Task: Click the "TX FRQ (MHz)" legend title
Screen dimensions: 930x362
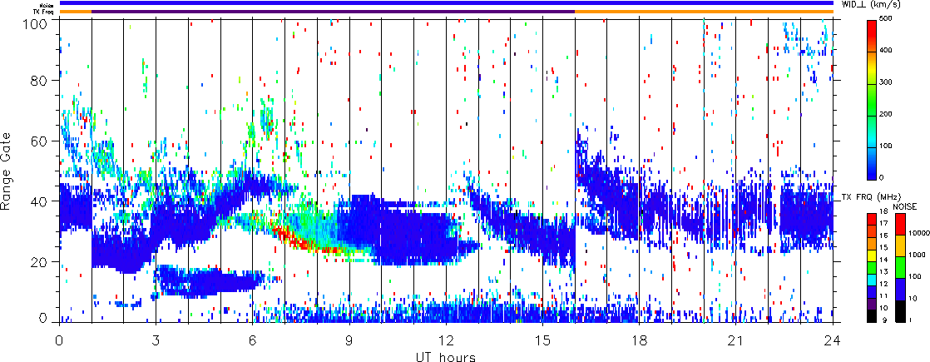Action: click(x=871, y=196)
